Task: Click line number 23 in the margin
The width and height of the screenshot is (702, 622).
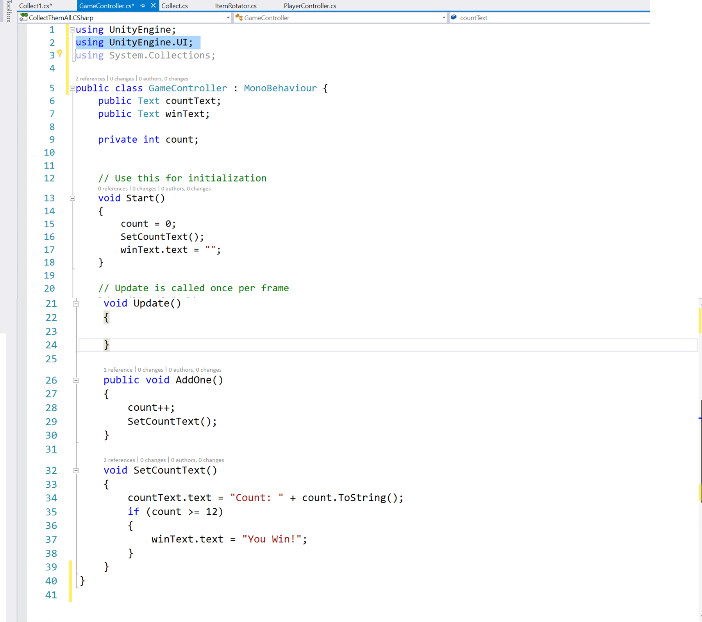Action: [51, 331]
